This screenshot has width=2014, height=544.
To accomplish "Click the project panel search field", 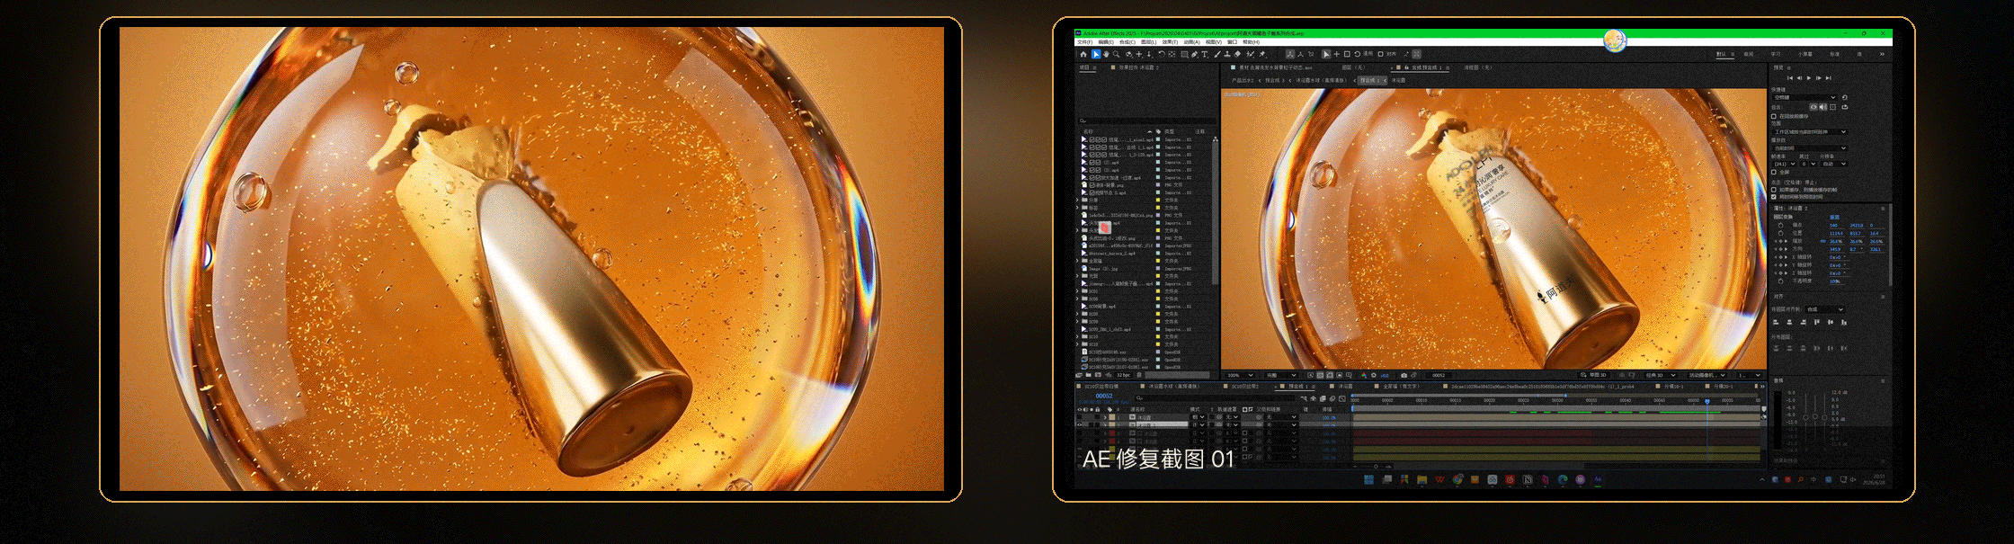I will 1146,120.
